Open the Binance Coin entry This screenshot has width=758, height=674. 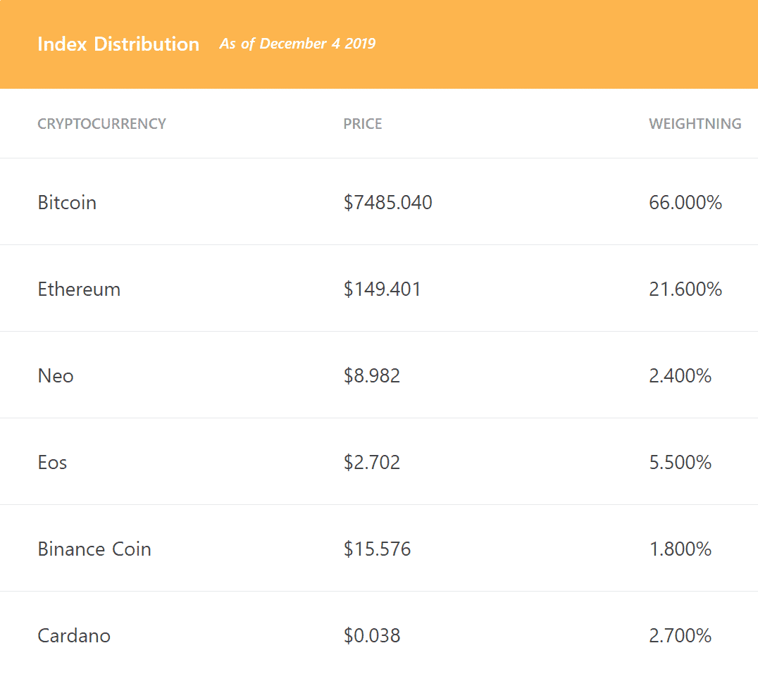click(94, 549)
